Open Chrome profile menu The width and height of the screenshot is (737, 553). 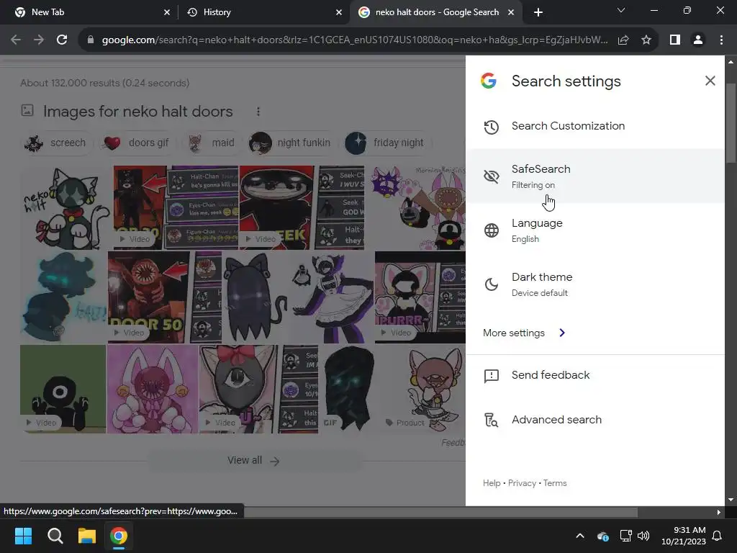point(698,40)
